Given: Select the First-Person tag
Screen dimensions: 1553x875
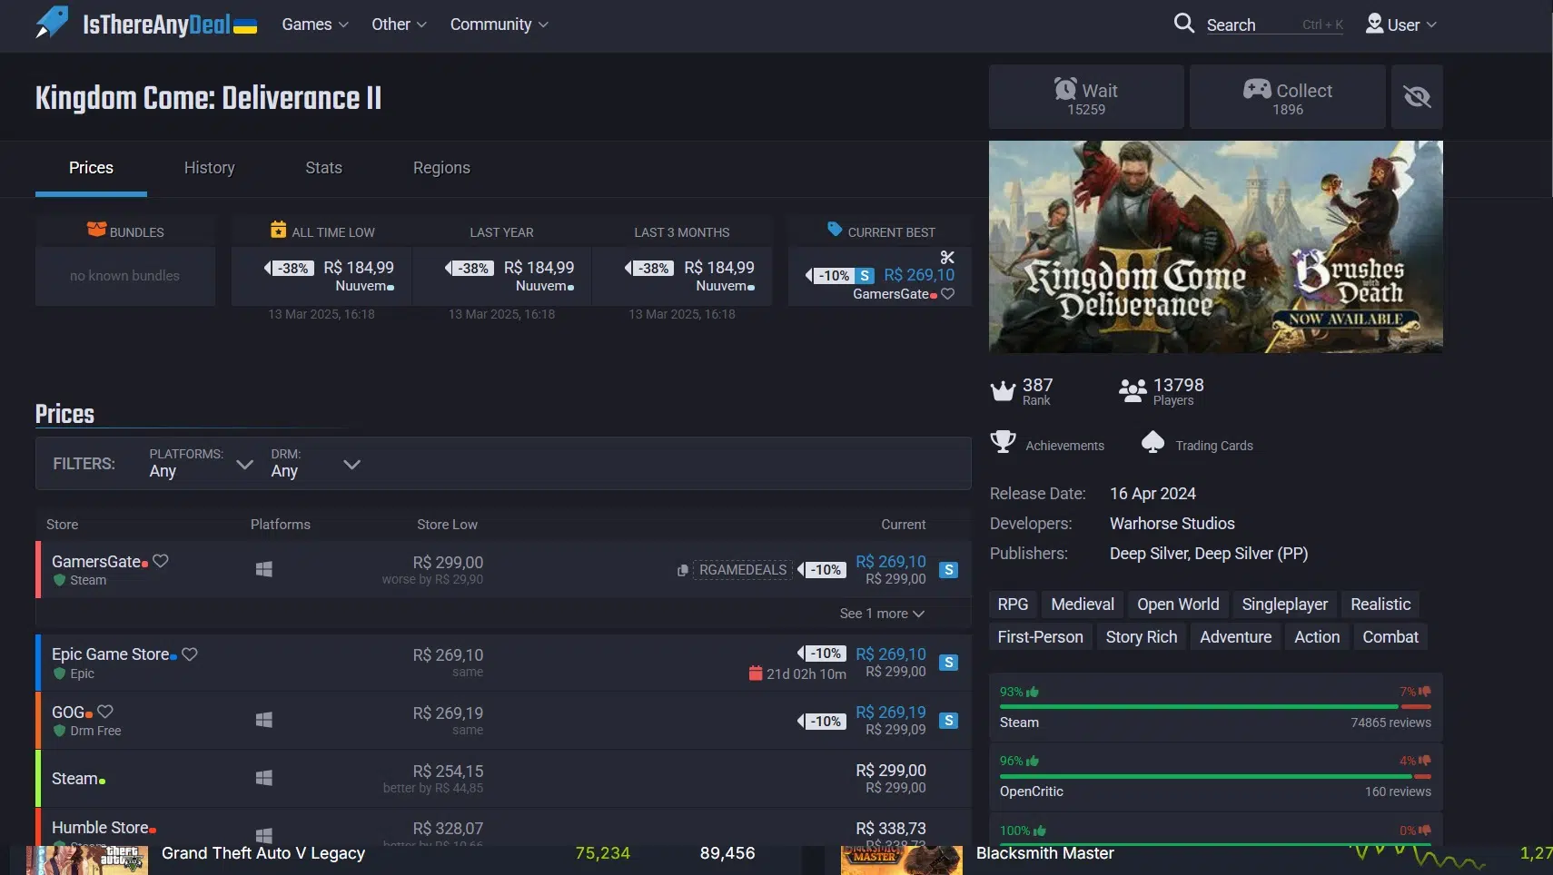Looking at the screenshot, I should click(1040, 637).
